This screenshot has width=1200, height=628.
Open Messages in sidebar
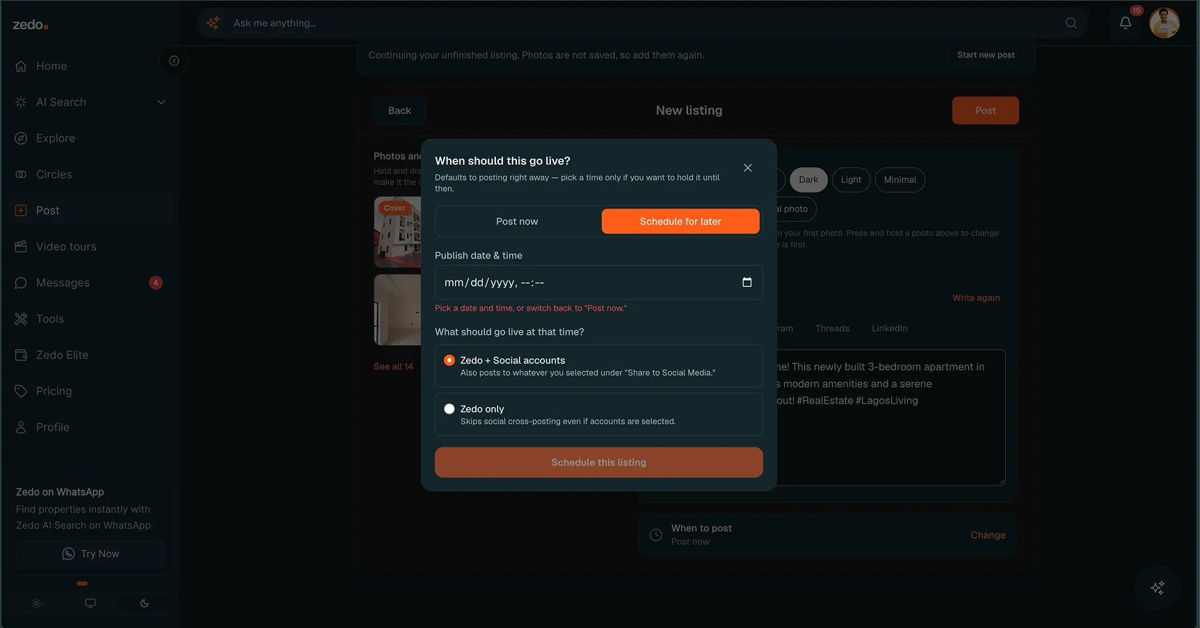coord(90,283)
